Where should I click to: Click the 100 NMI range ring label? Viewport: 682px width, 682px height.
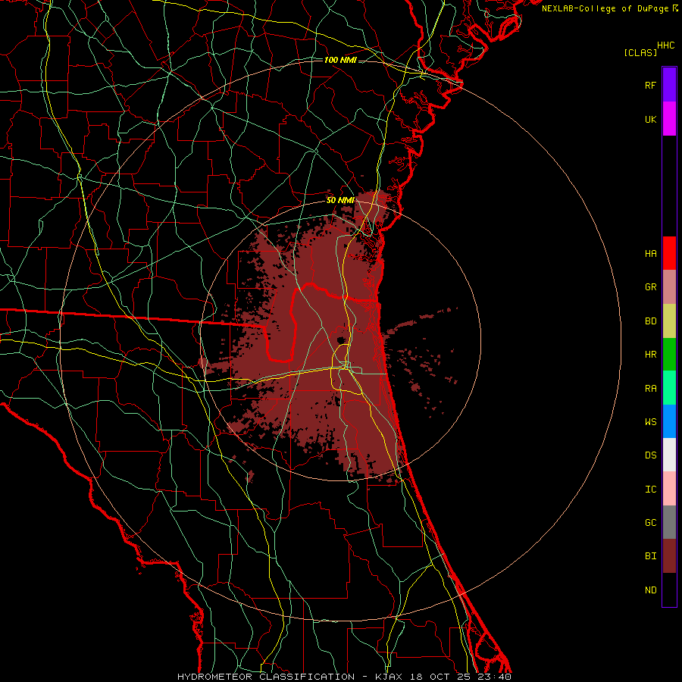tap(340, 60)
